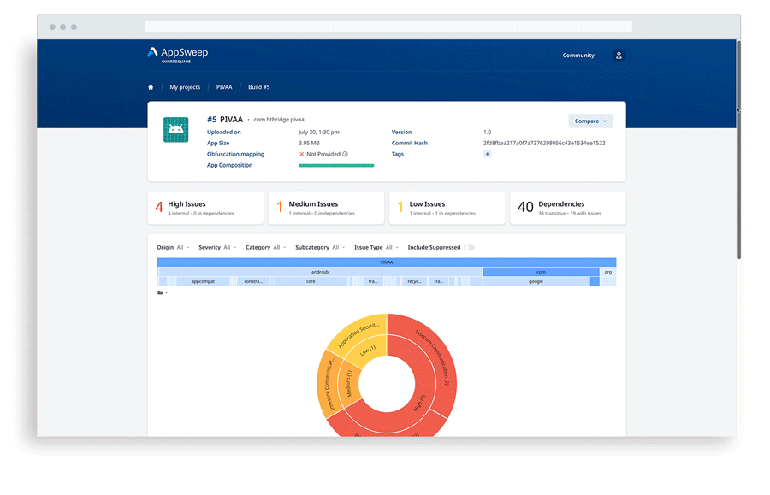This screenshot has height=495, width=770.
Task: Expand the Subcategory filter
Action: [x=320, y=247]
